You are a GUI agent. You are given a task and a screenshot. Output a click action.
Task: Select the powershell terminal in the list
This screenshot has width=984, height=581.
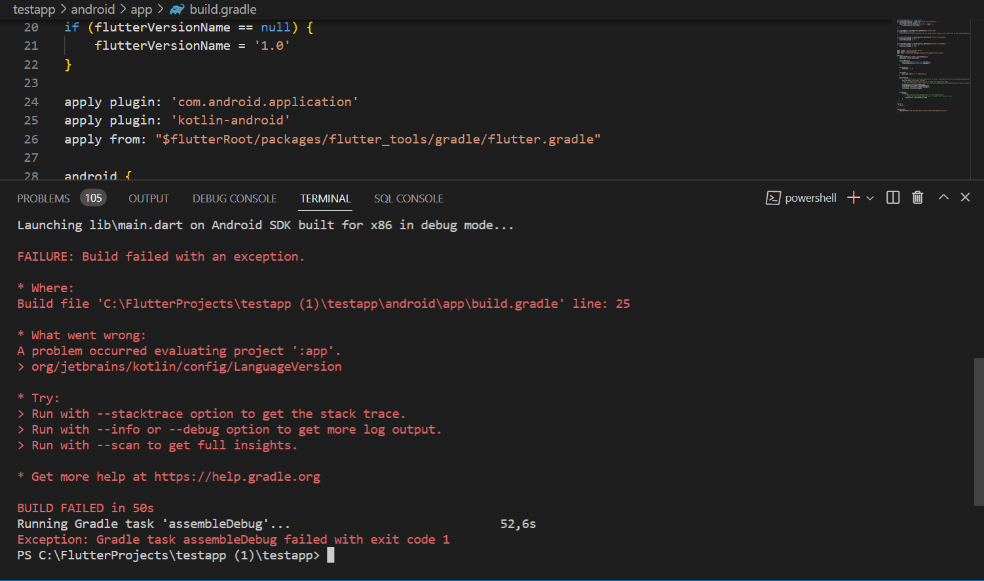810,197
